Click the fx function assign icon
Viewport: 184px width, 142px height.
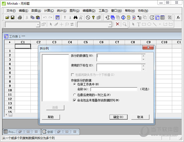tap(178, 17)
